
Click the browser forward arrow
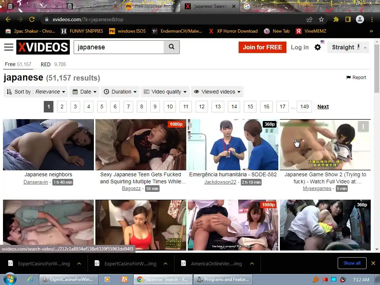20,19
